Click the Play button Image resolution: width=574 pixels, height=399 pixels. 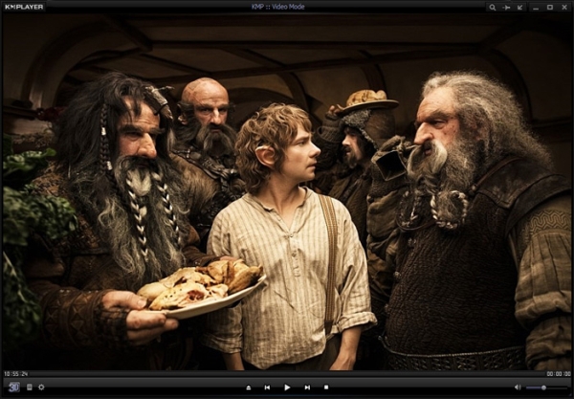click(x=286, y=388)
